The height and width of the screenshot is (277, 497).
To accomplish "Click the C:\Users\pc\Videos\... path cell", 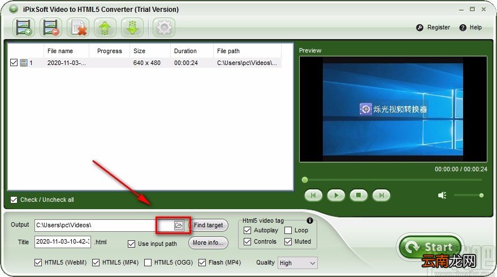I will (247, 63).
